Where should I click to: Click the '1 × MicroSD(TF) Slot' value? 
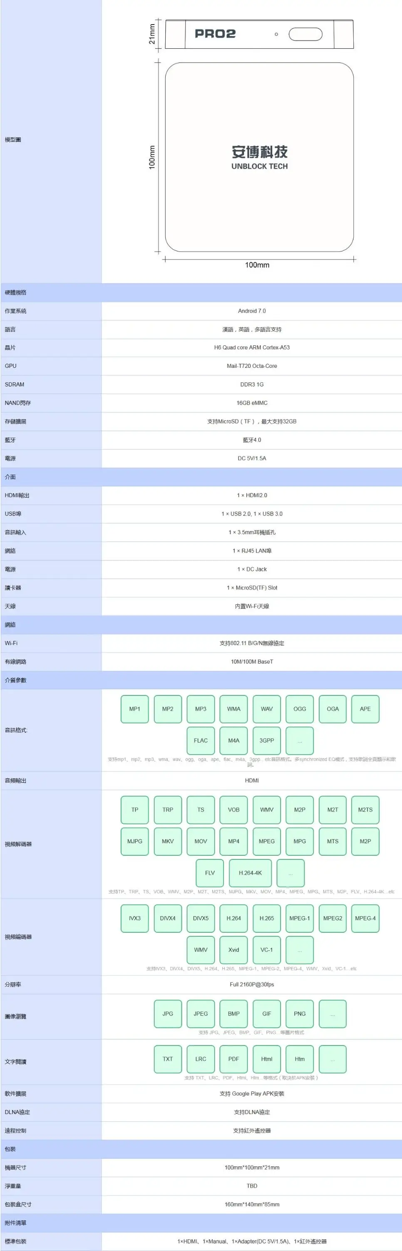pyautogui.click(x=252, y=588)
